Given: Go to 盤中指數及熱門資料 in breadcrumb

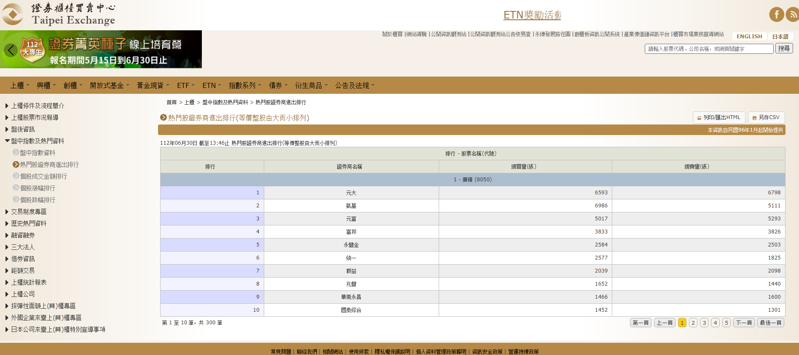Looking at the screenshot, I should point(225,102).
